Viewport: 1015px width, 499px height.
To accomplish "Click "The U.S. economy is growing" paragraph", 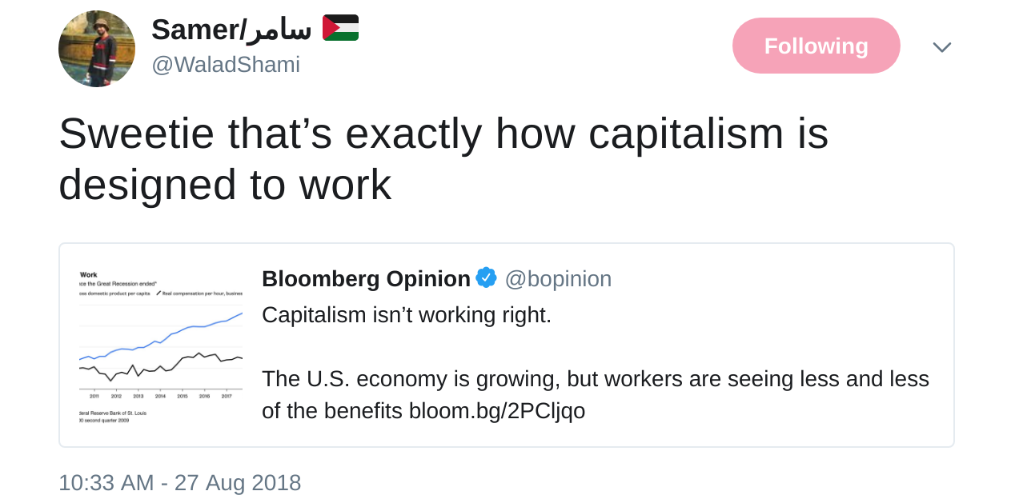I will 595,379.
